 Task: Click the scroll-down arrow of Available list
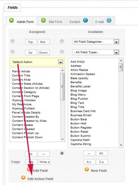pyautogui.click(x=121, y=145)
